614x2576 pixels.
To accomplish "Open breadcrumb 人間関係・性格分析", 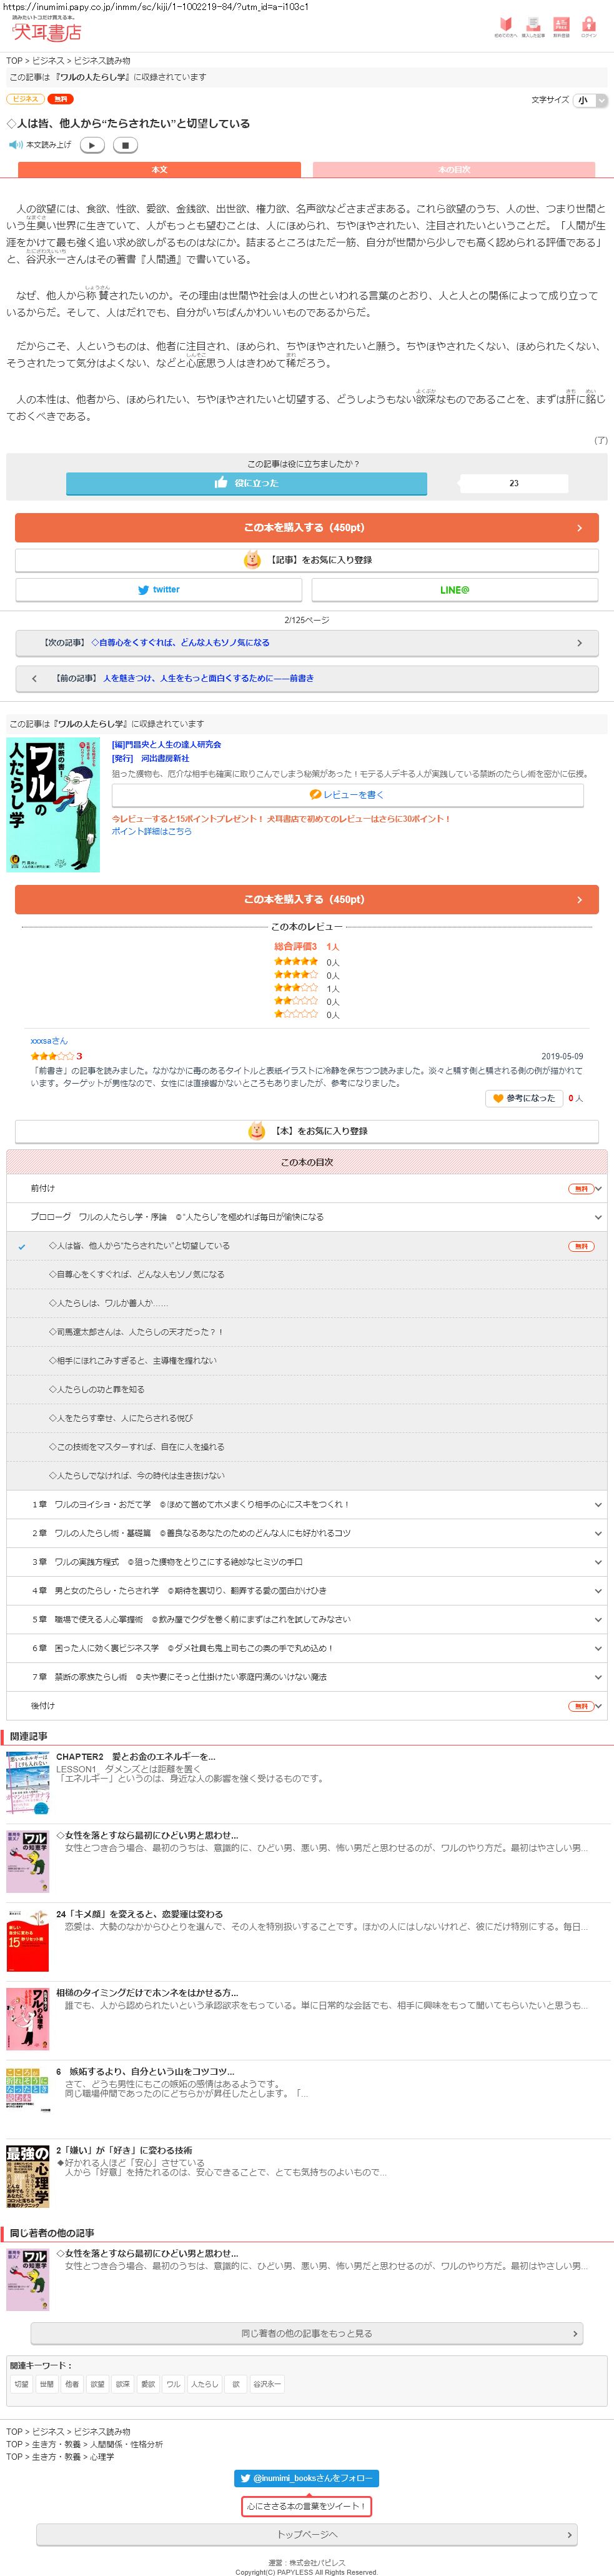I will pos(127,2444).
